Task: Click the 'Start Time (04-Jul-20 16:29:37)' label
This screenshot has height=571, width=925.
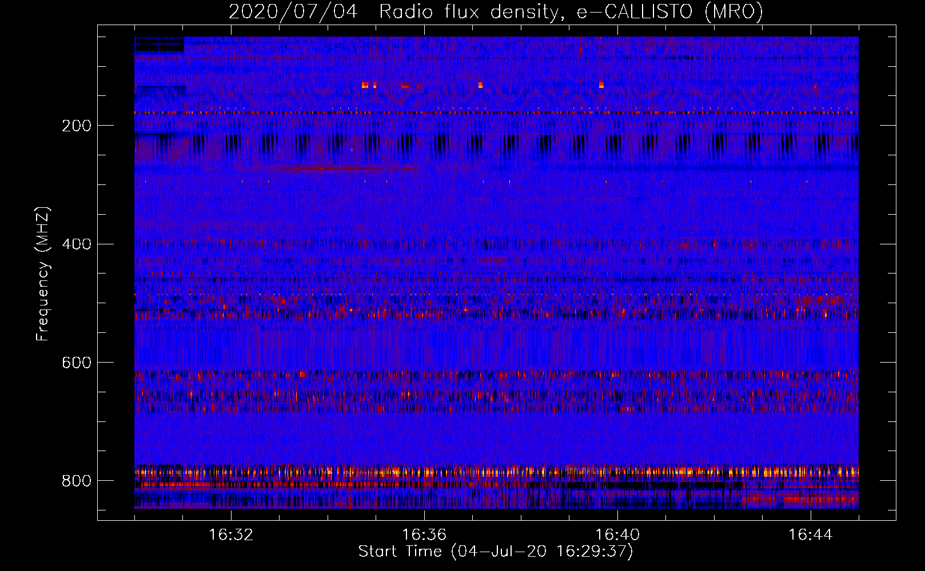Action: pos(496,552)
